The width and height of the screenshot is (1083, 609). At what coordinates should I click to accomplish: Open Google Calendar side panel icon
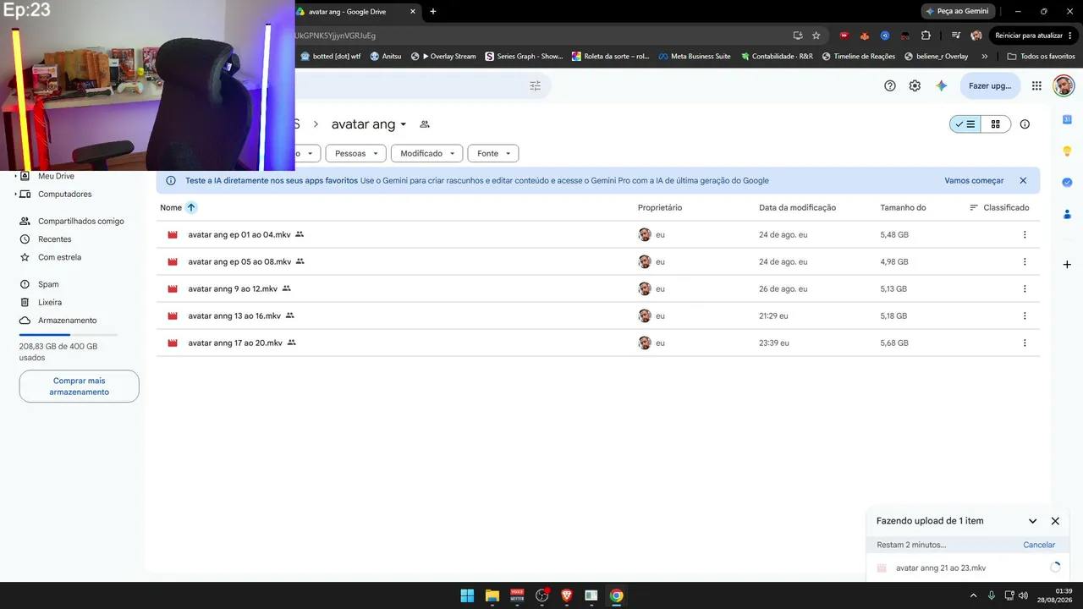pyautogui.click(x=1067, y=119)
